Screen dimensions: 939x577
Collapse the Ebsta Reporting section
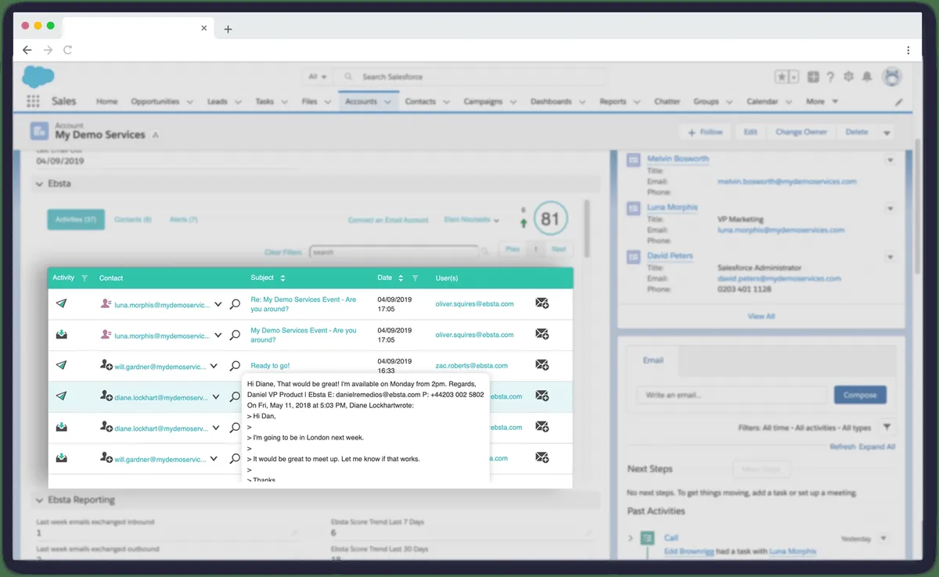coord(40,500)
